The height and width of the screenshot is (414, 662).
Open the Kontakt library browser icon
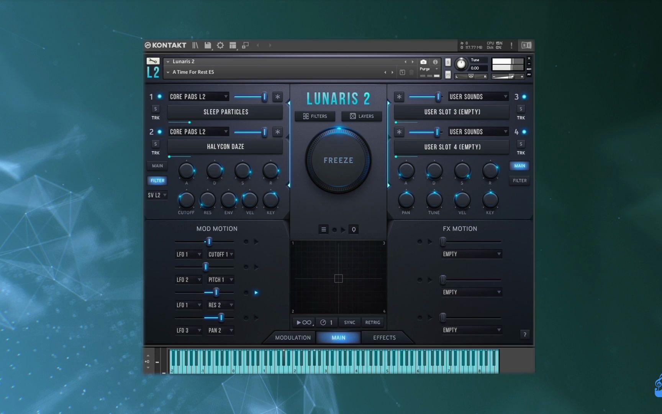click(x=195, y=45)
